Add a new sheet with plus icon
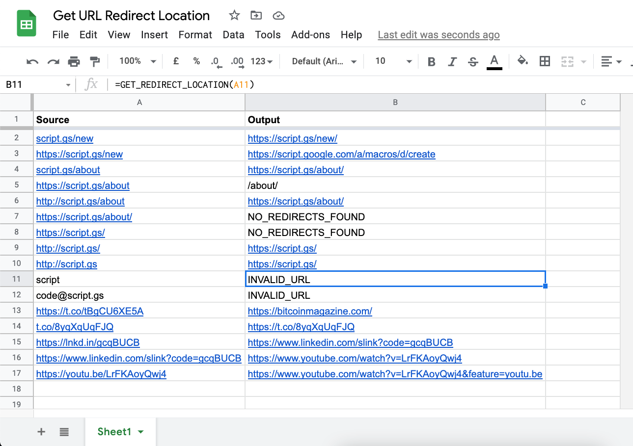This screenshot has height=446, width=633. click(41, 432)
